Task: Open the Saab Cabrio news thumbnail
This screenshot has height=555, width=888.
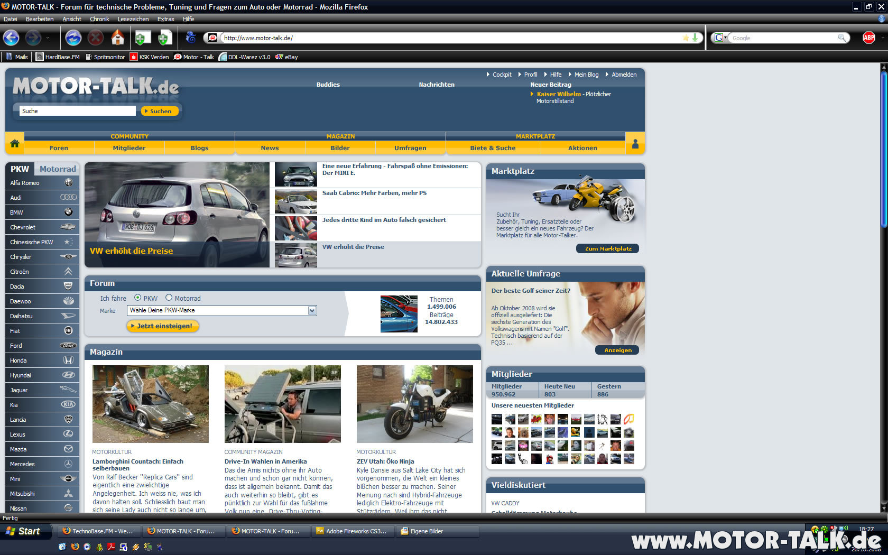Action: 295,201
